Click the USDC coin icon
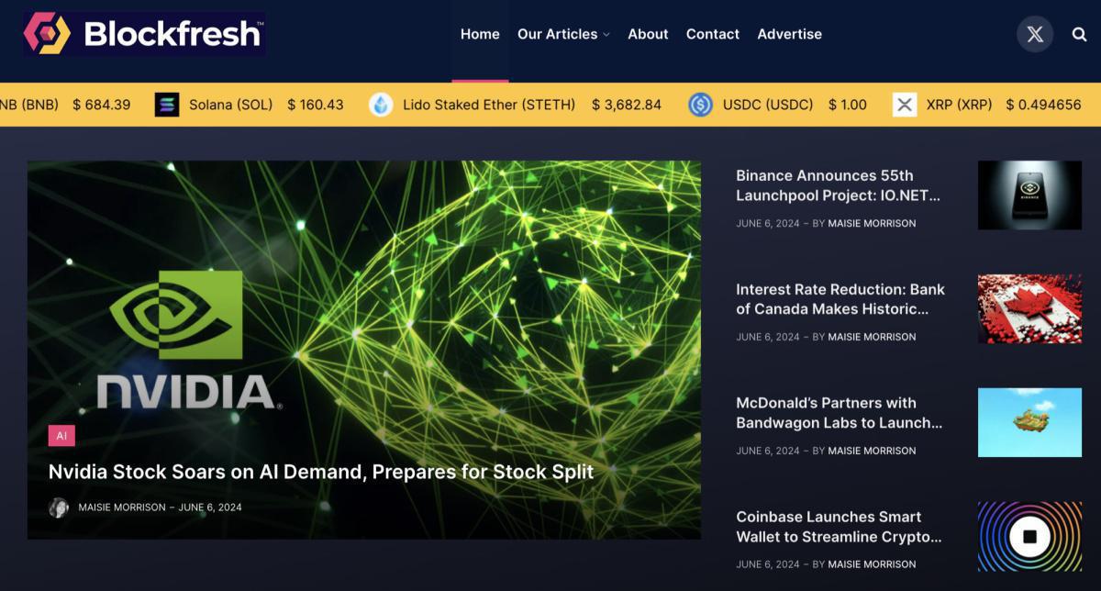The image size is (1101, 591). (700, 105)
